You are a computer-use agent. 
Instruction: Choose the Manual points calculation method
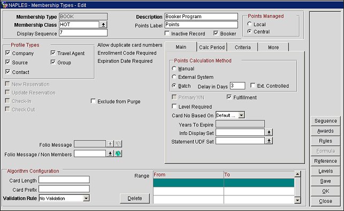[x=174, y=69]
